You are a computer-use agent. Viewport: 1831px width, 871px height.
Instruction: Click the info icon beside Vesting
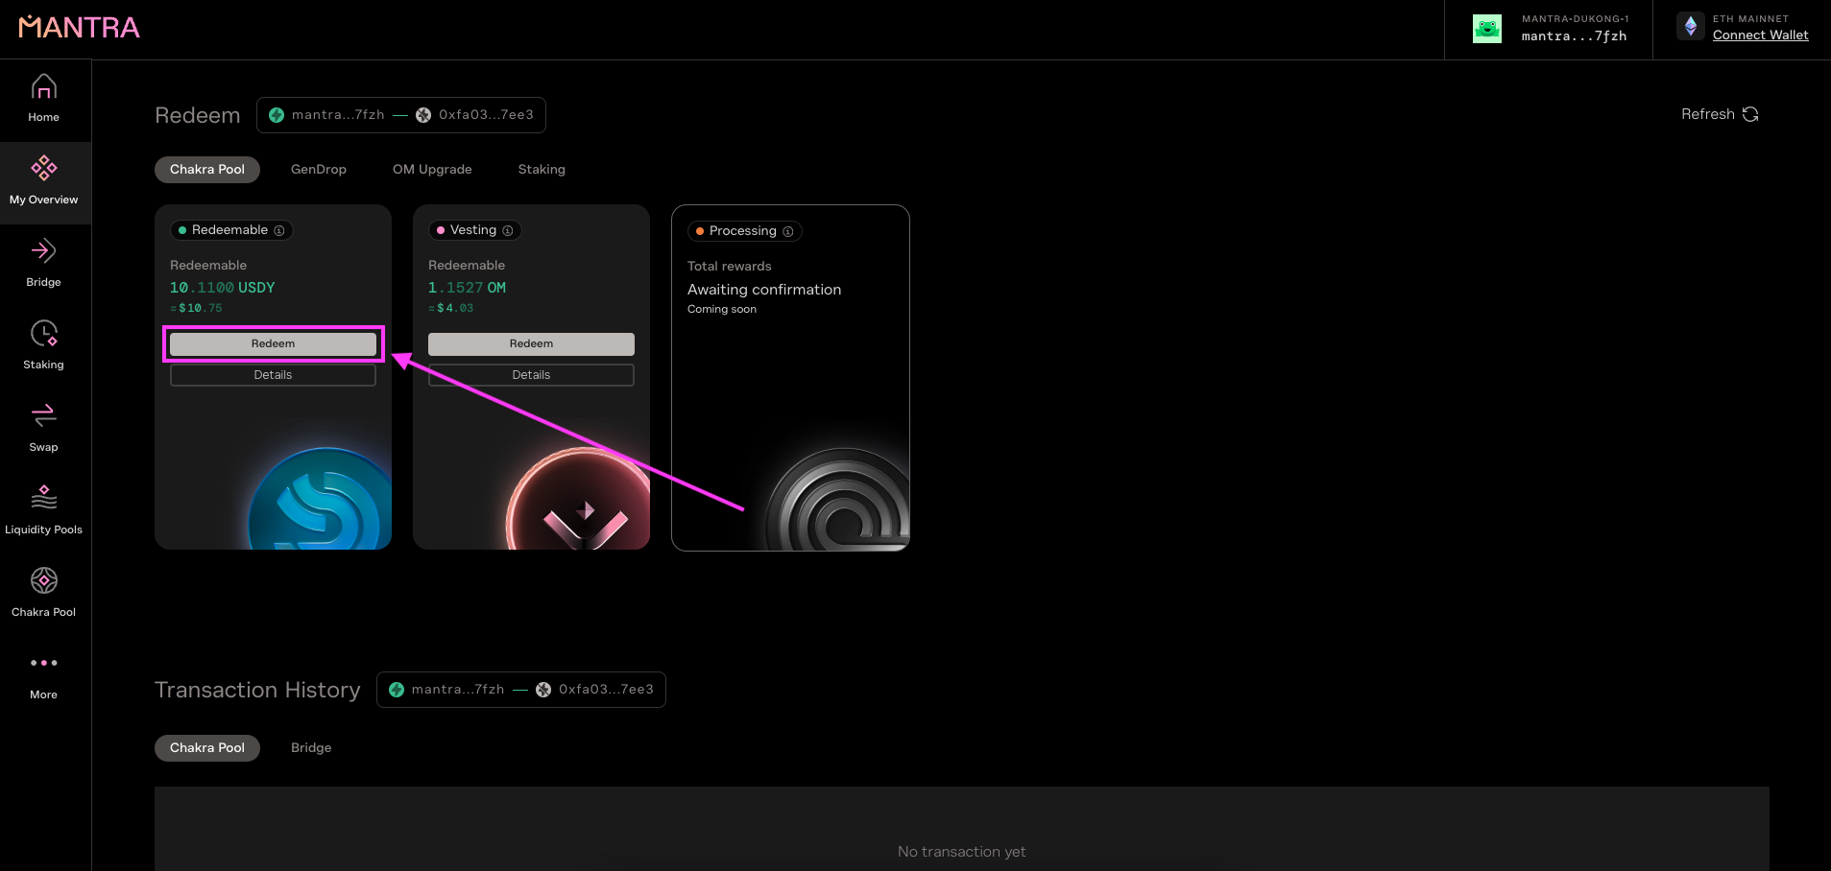(508, 230)
